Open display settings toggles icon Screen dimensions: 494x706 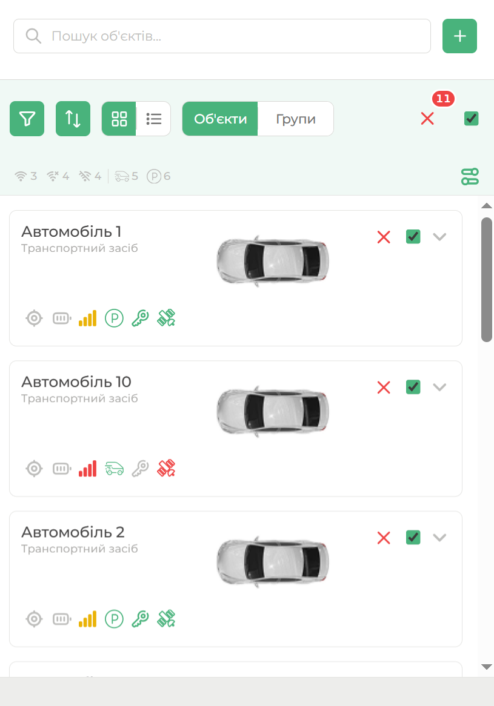[470, 176]
